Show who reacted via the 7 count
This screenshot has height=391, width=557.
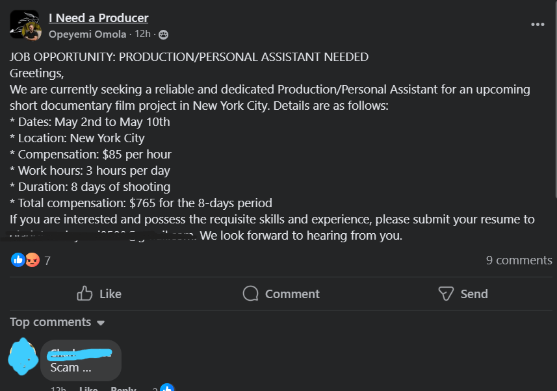[x=47, y=261]
